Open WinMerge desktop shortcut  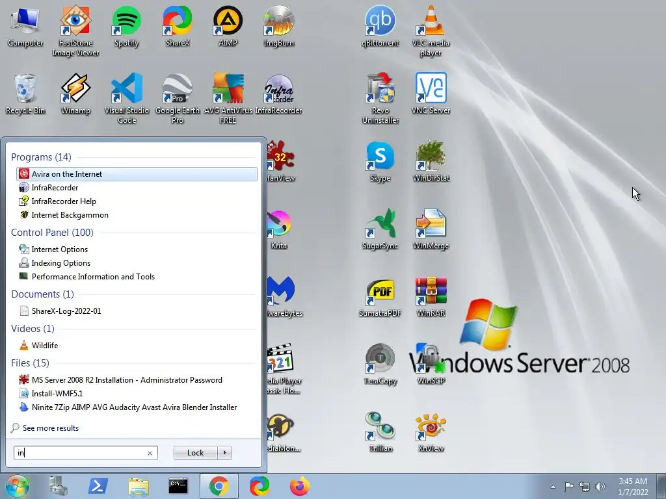coord(431,229)
